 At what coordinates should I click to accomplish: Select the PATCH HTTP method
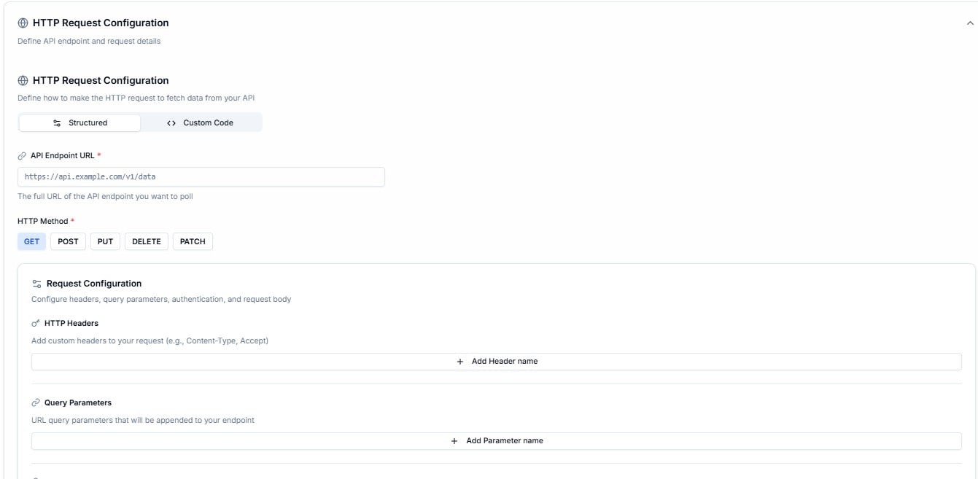point(193,241)
